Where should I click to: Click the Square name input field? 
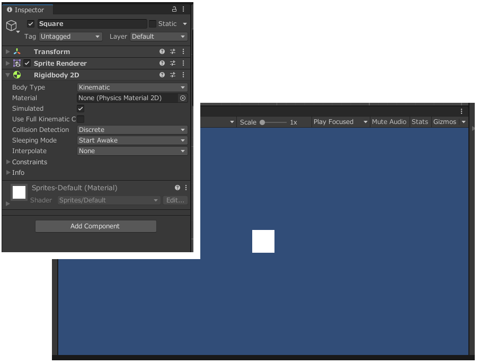tap(92, 24)
